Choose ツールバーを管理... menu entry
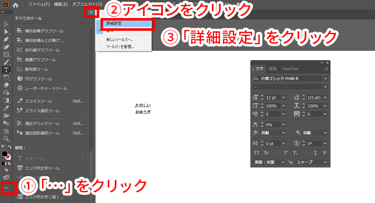375x203 pixels. [x=120, y=47]
